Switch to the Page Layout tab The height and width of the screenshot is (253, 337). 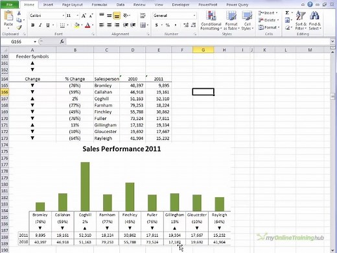73,5
